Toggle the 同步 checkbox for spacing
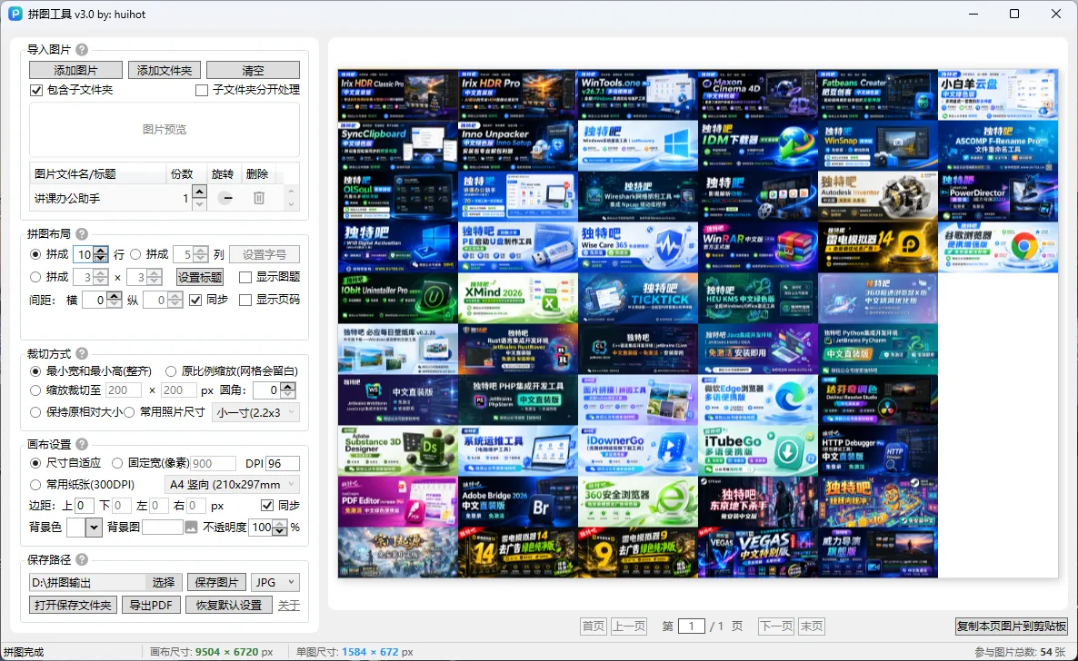The width and height of the screenshot is (1078, 661). click(x=195, y=300)
